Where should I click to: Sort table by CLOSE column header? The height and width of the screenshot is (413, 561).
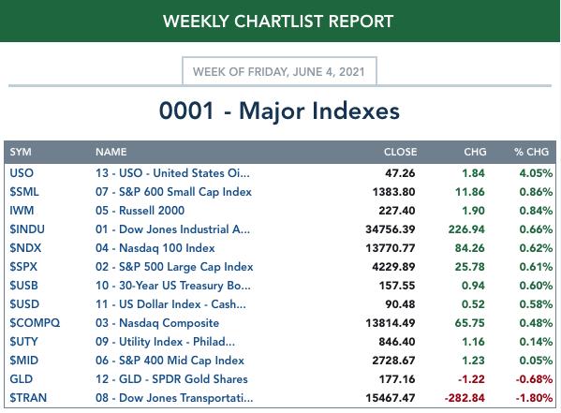click(x=400, y=152)
